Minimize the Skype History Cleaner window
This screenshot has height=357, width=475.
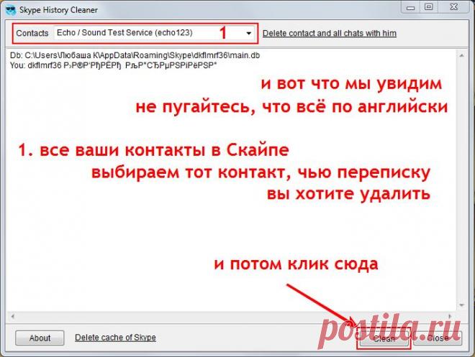tap(410, 8)
